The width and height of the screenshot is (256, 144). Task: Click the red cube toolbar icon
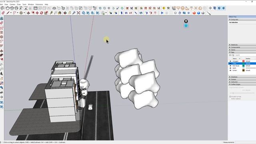[x=194, y=13]
